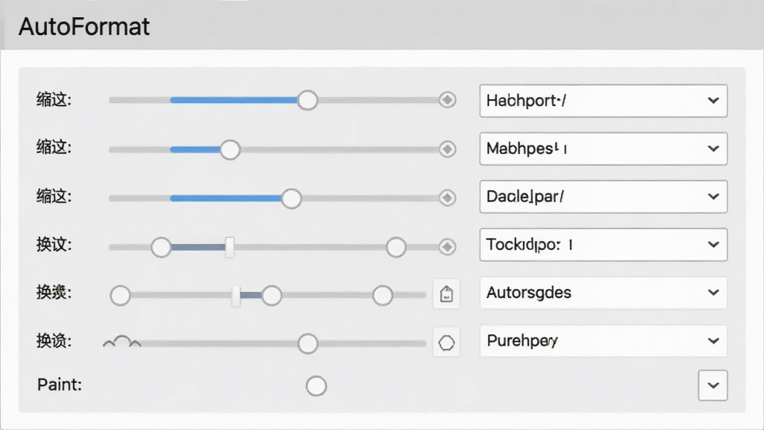This screenshot has width=764, height=430.
Task: Open the Habhport dropdown
Action: coord(603,101)
